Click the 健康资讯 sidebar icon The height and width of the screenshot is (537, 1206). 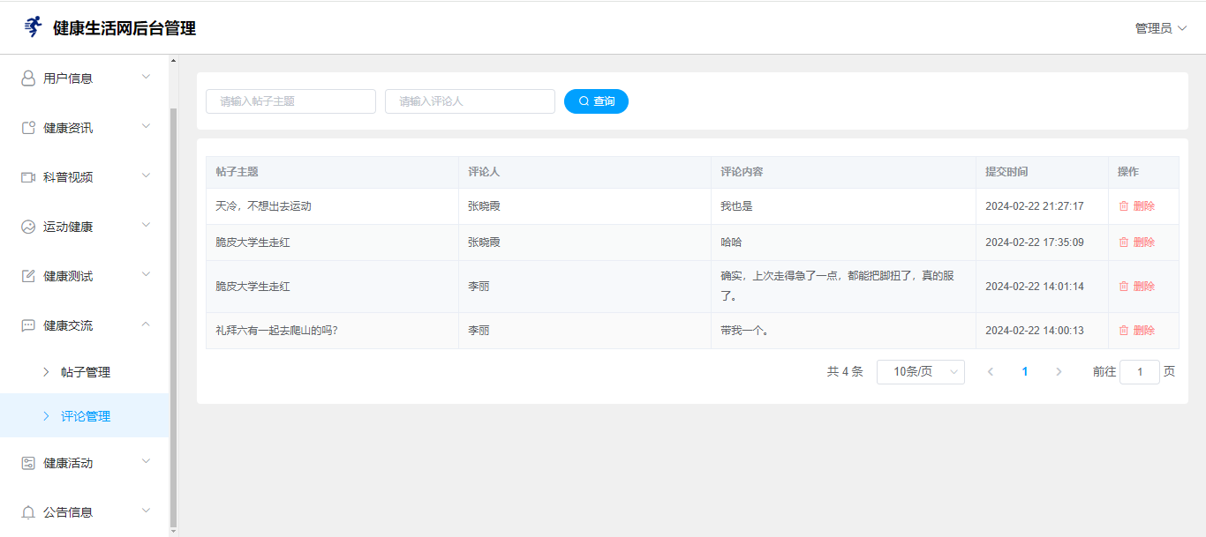[x=28, y=128]
